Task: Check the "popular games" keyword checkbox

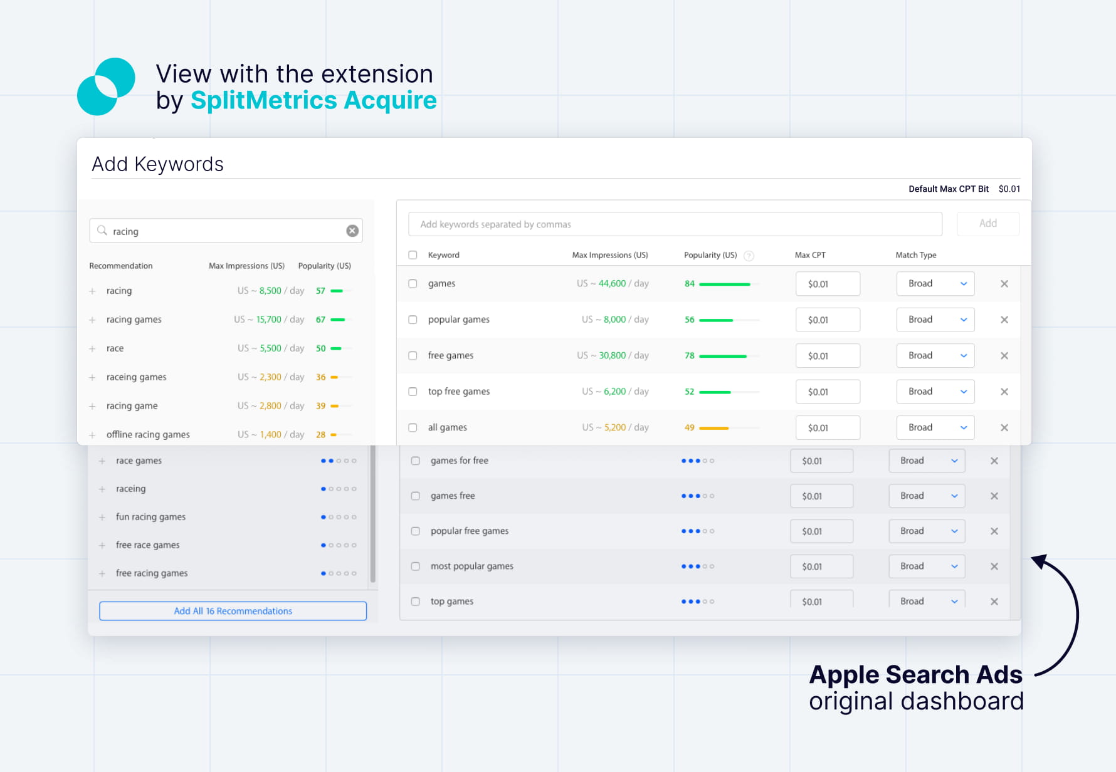Action: (x=413, y=320)
